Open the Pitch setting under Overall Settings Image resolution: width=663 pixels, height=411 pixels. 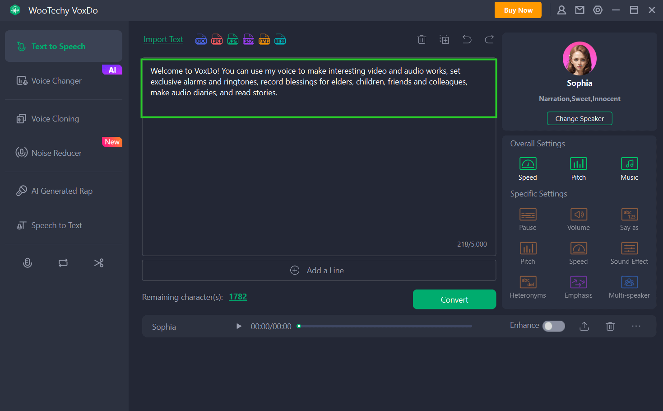(578, 168)
